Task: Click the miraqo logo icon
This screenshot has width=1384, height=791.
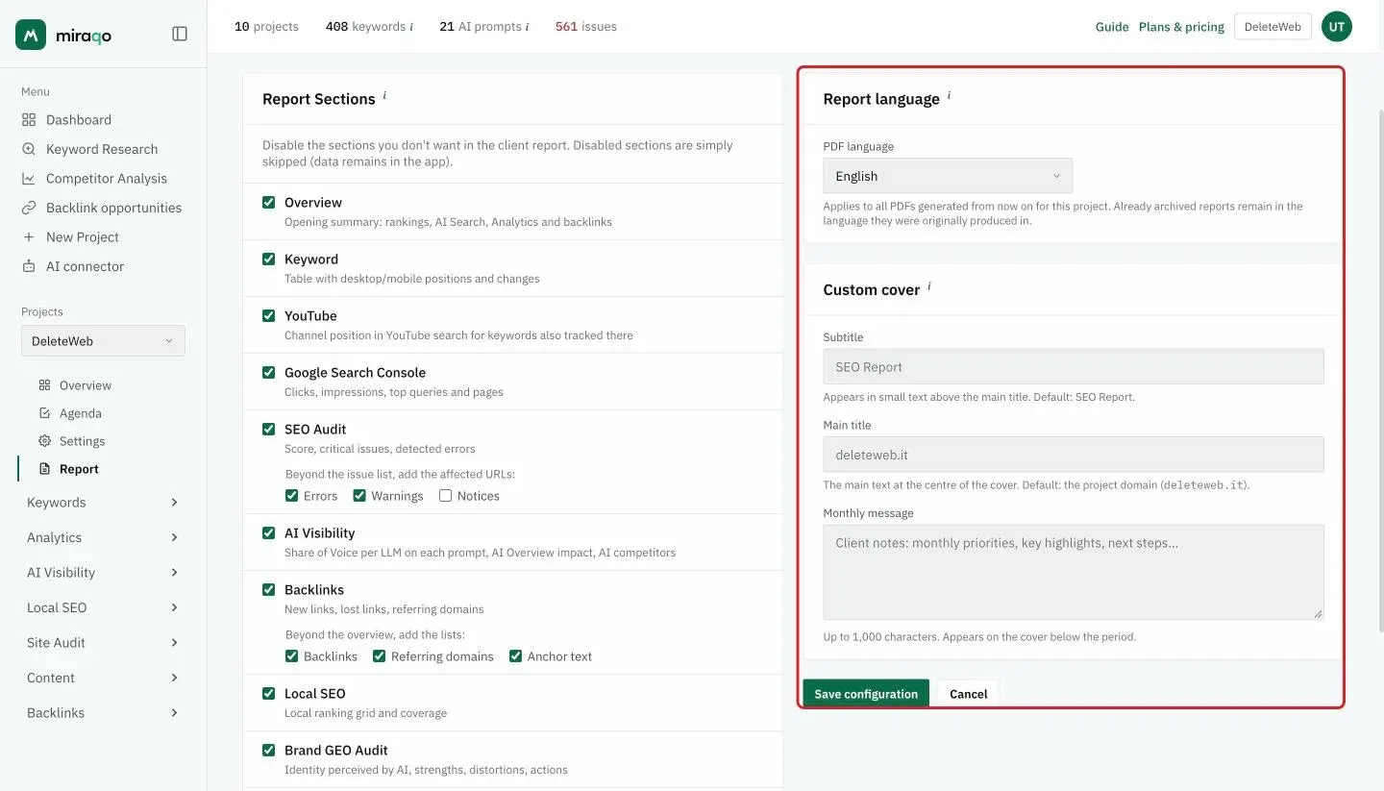Action: coord(31,35)
